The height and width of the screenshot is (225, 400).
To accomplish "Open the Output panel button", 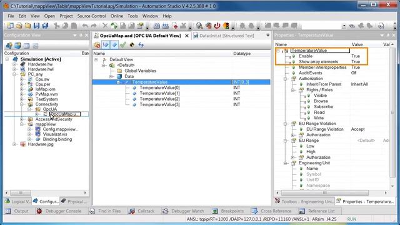I will click(x=17, y=211).
